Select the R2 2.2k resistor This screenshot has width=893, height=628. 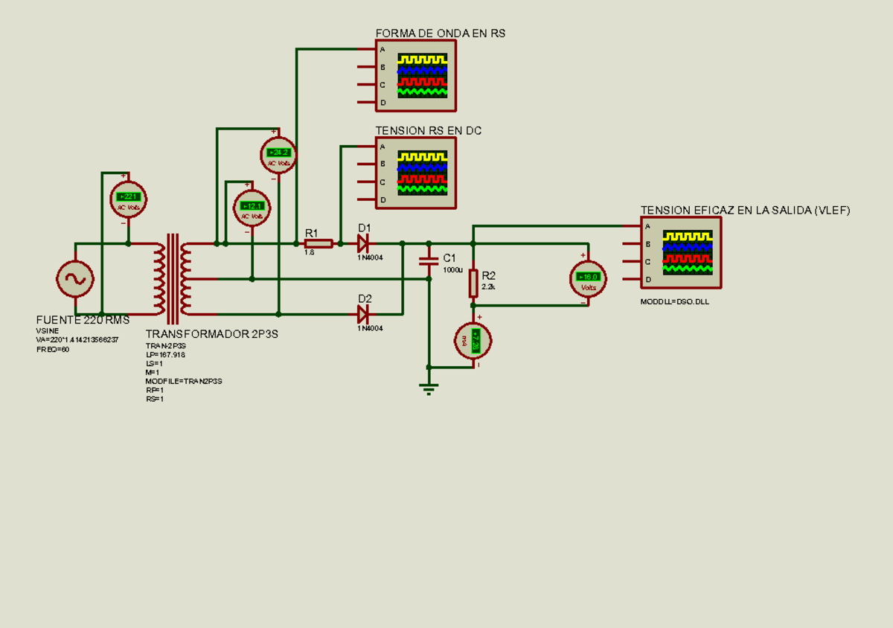pos(474,283)
